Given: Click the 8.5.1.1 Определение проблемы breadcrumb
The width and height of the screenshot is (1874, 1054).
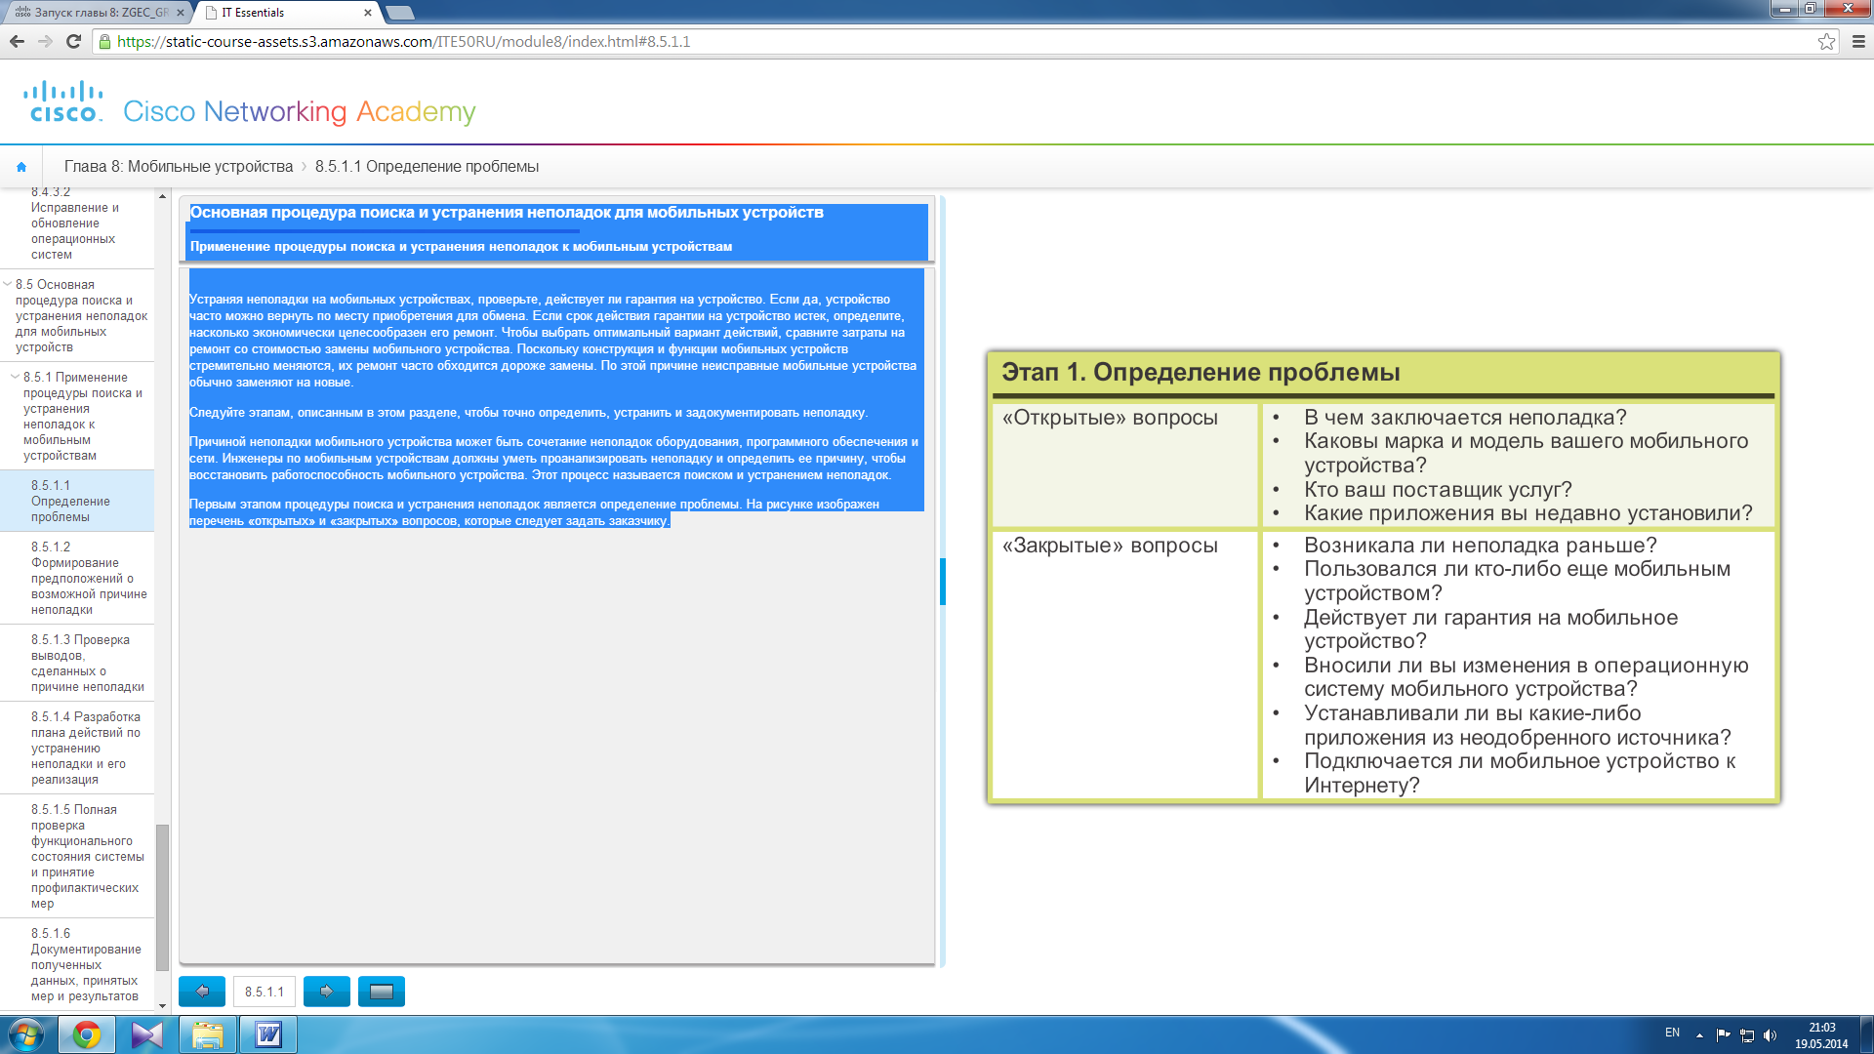Looking at the screenshot, I should click(427, 167).
